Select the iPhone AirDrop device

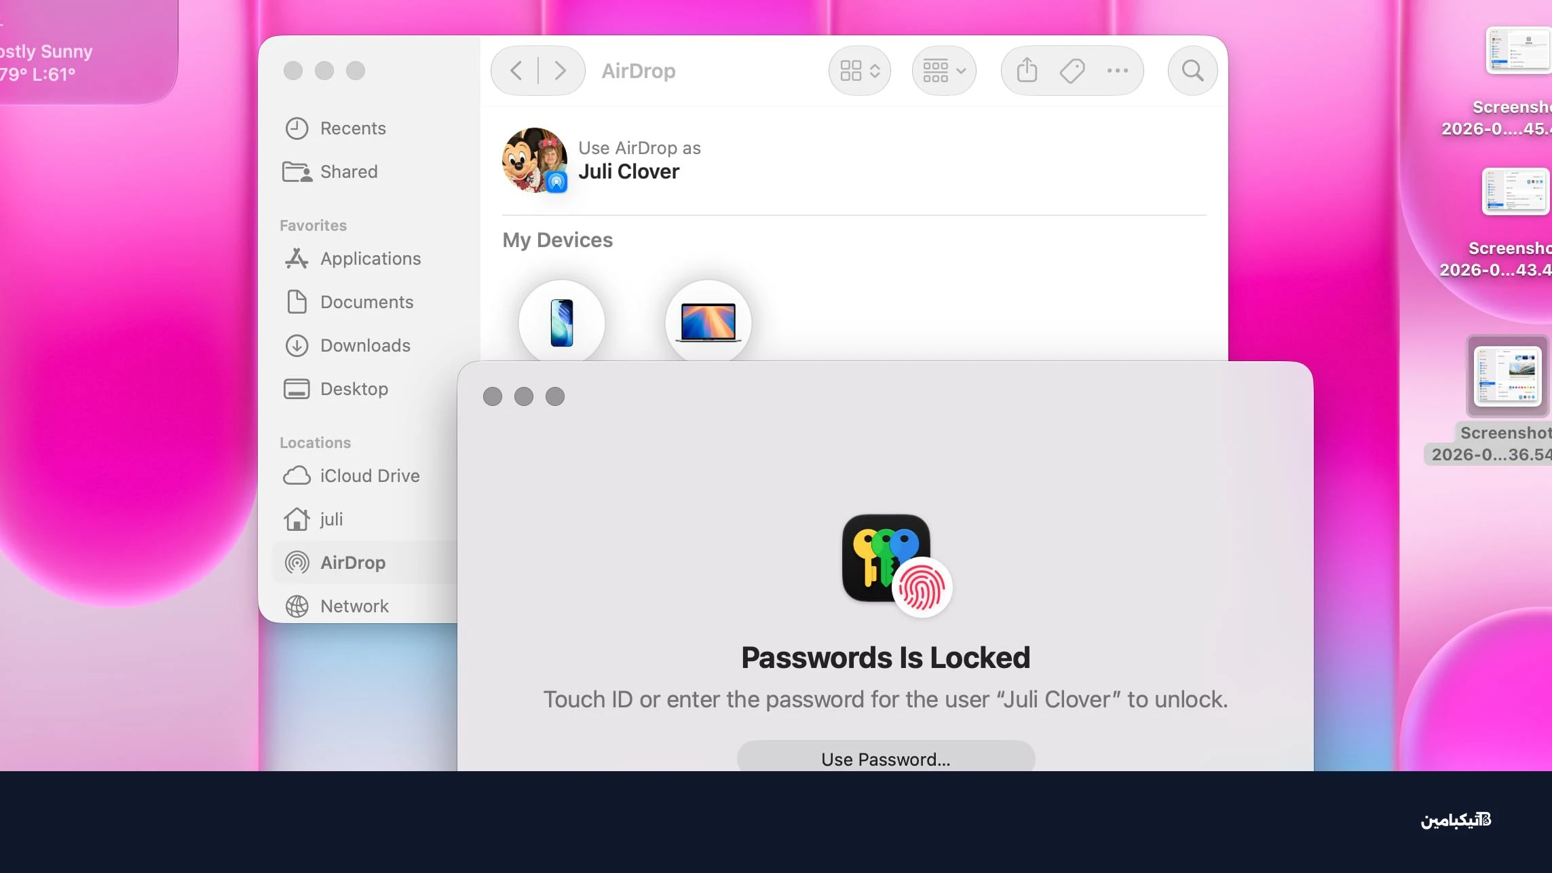click(x=562, y=322)
